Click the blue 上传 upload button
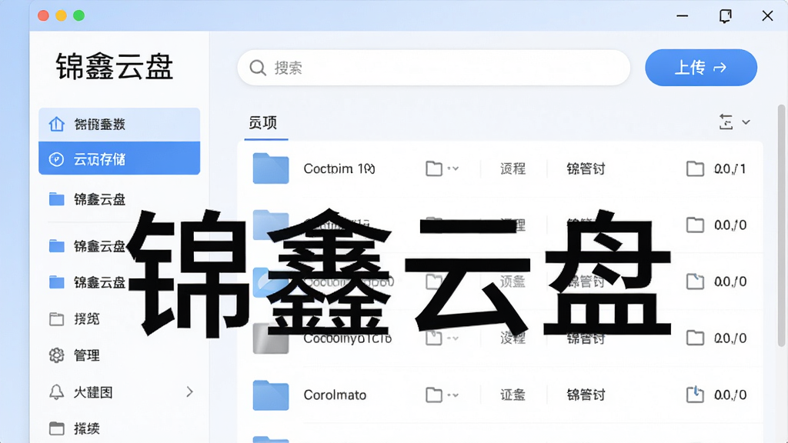 (701, 68)
